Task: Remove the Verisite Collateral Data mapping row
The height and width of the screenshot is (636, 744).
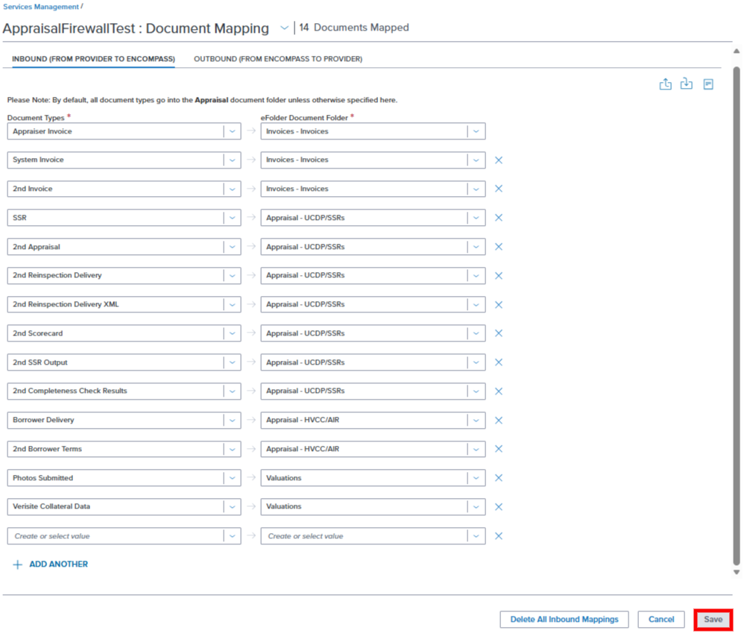Action: pyautogui.click(x=499, y=507)
